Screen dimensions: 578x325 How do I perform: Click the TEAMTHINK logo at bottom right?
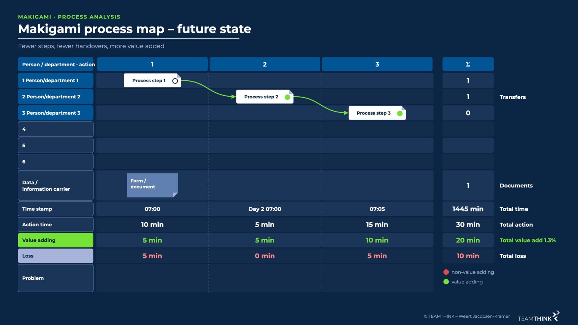click(x=539, y=316)
